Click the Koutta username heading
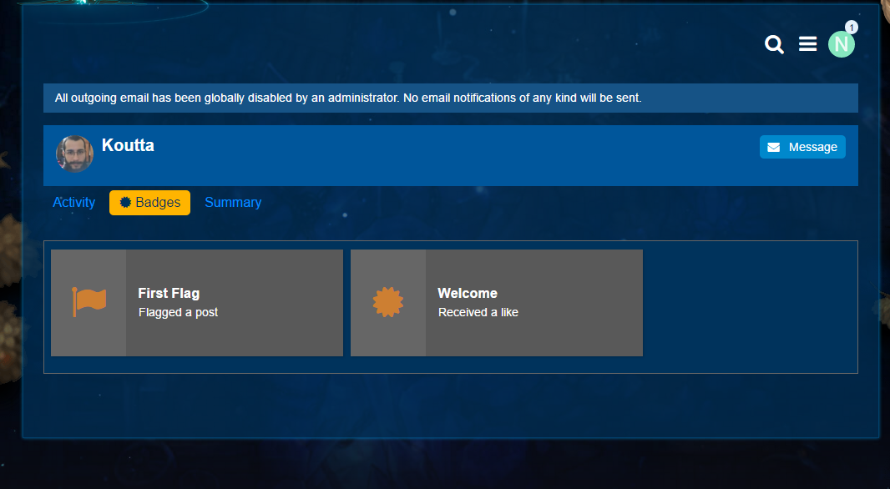890x489 pixels. (x=128, y=145)
